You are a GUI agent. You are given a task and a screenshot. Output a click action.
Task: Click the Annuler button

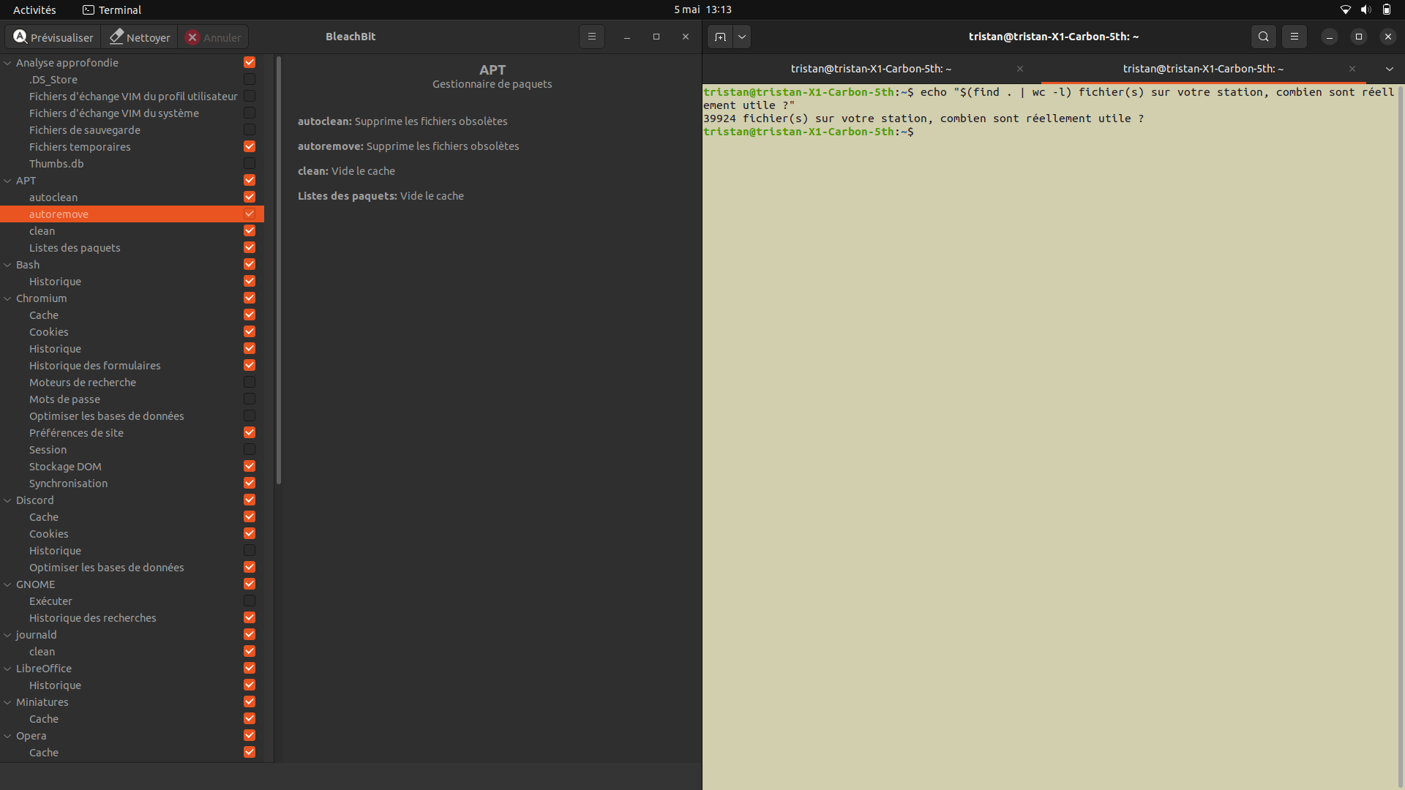tap(213, 37)
